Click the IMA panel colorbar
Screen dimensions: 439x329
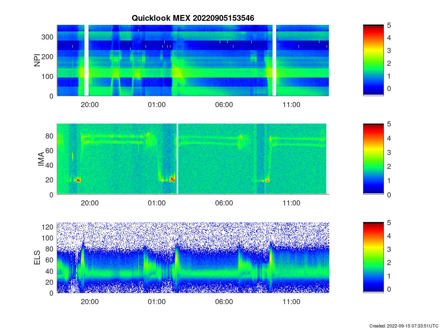373,159
